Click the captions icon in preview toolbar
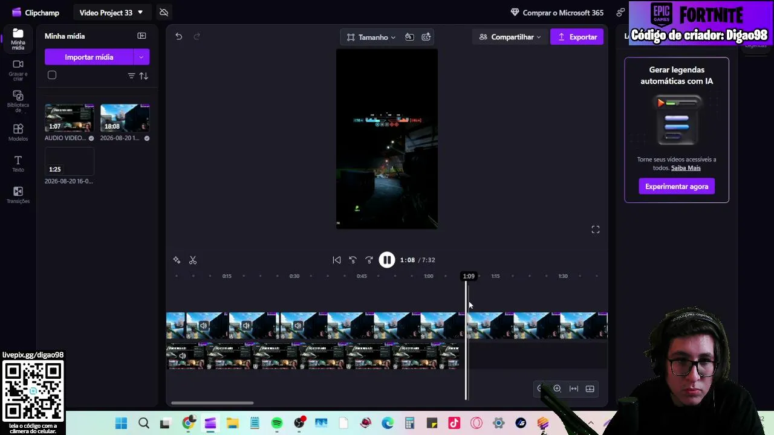774x435 pixels. 426,37
